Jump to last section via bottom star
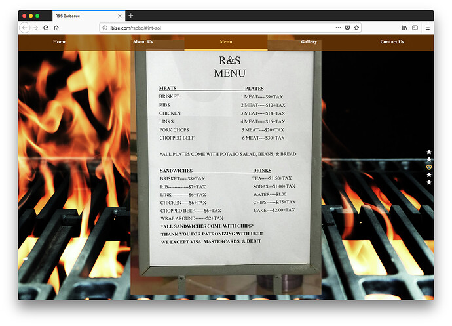 tap(429, 182)
